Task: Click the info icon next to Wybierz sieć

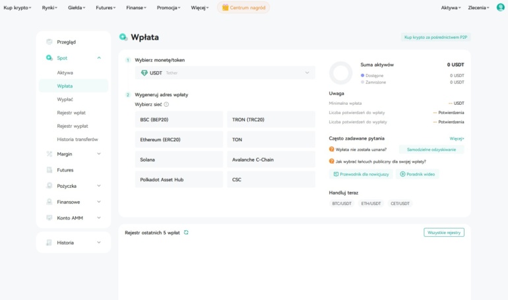Action: click(x=166, y=104)
